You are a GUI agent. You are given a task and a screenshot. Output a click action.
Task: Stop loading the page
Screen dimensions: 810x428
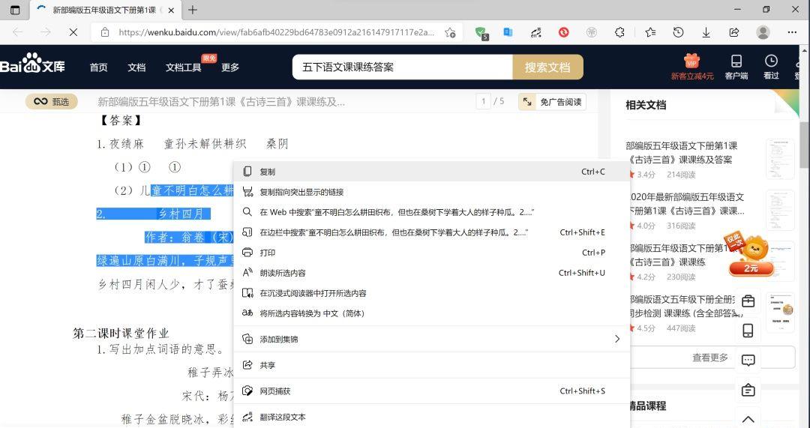click(x=73, y=32)
